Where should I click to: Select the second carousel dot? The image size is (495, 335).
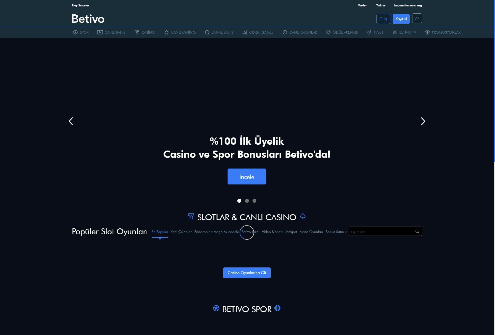click(x=247, y=201)
